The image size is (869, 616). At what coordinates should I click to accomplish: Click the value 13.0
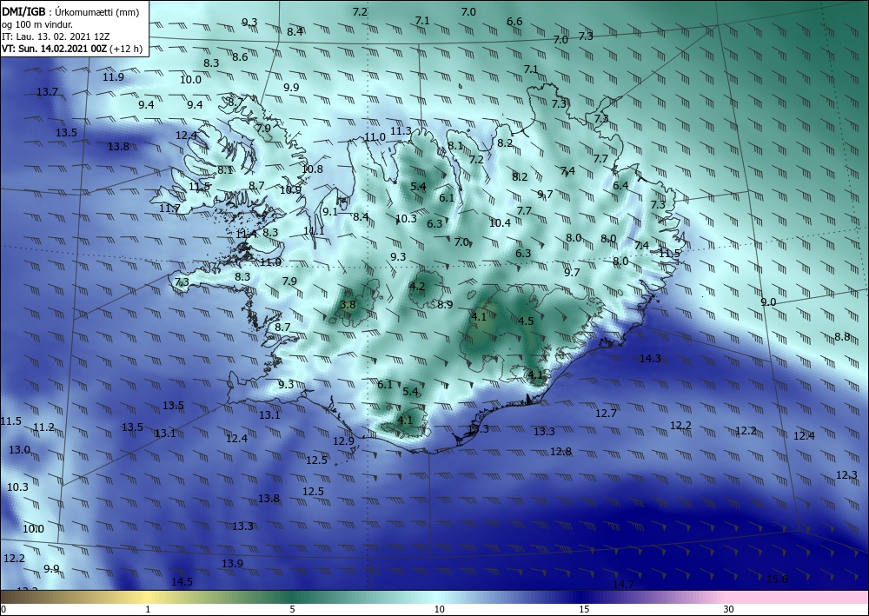[19, 450]
